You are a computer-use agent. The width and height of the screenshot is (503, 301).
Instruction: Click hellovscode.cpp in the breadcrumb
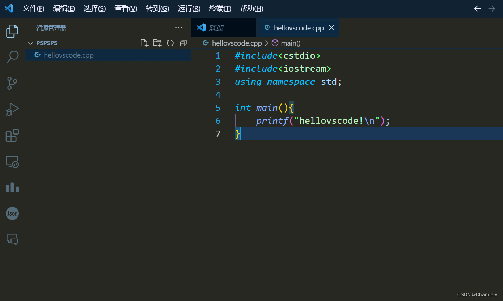pos(237,43)
